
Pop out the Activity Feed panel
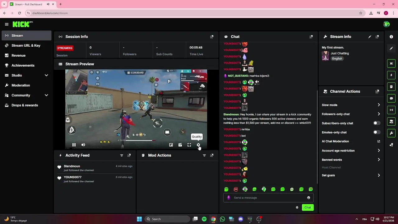[129, 155]
